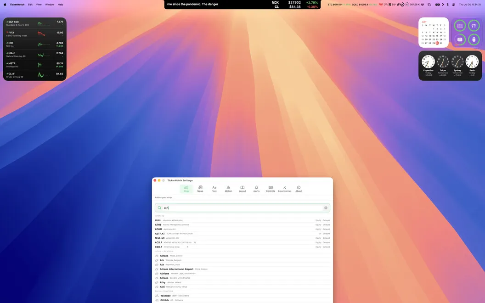Open the Window menu
The width and height of the screenshot is (485, 303).
(x=50, y=4)
